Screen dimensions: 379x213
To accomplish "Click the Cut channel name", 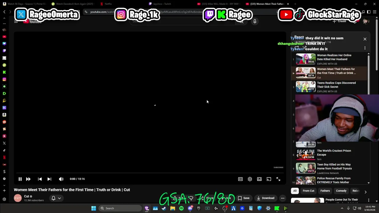I will 26,196.
